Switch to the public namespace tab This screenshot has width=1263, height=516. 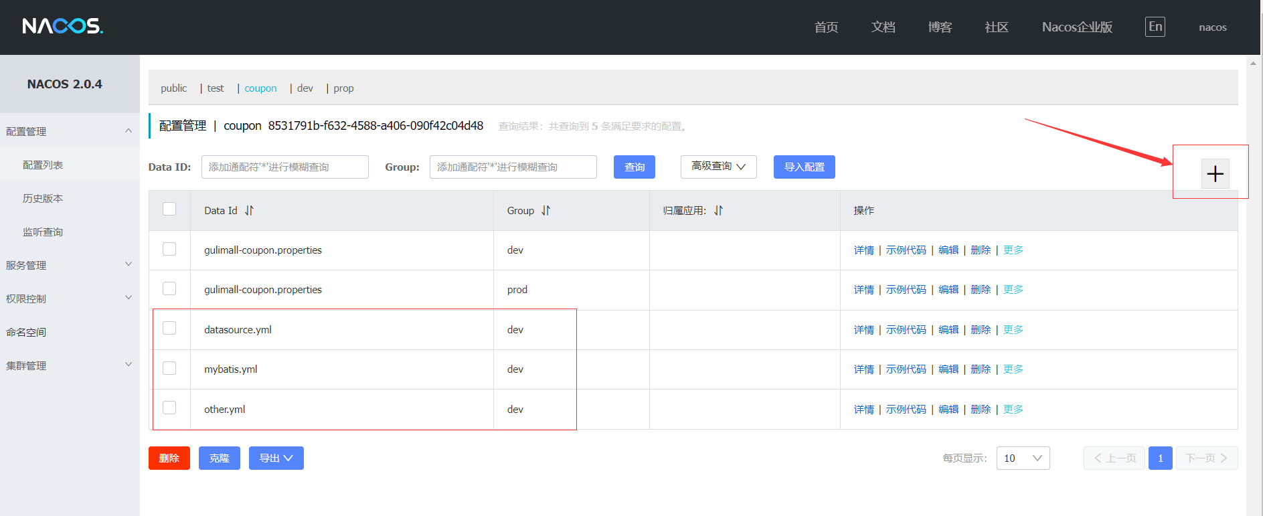[x=173, y=88]
